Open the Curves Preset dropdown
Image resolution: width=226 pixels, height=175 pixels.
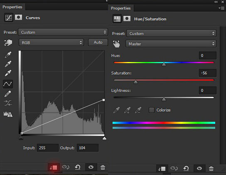tap(63, 32)
